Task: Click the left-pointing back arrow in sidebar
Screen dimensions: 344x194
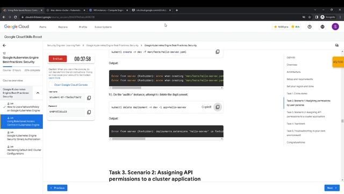Action: pos(4,45)
